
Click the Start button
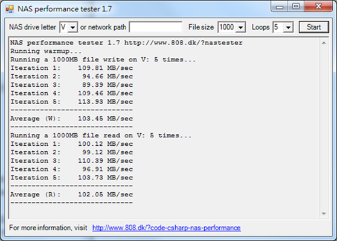tap(313, 27)
